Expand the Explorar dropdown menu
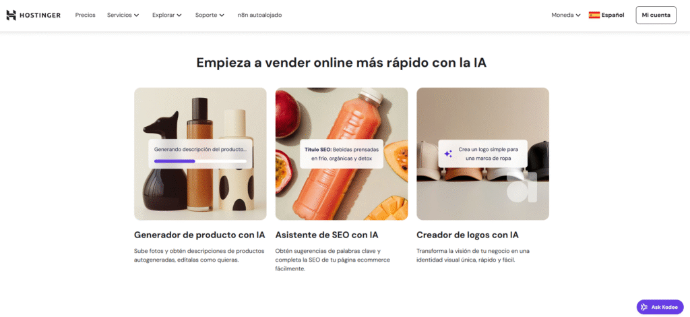Image resolution: width=690 pixels, height=317 pixels. coord(167,15)
